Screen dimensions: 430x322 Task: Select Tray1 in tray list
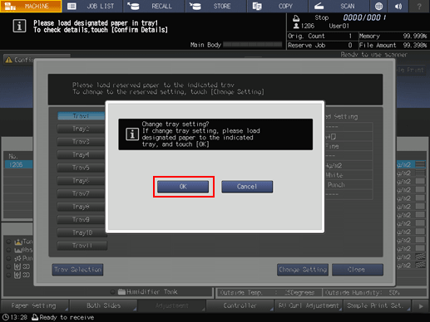(81, 116)
